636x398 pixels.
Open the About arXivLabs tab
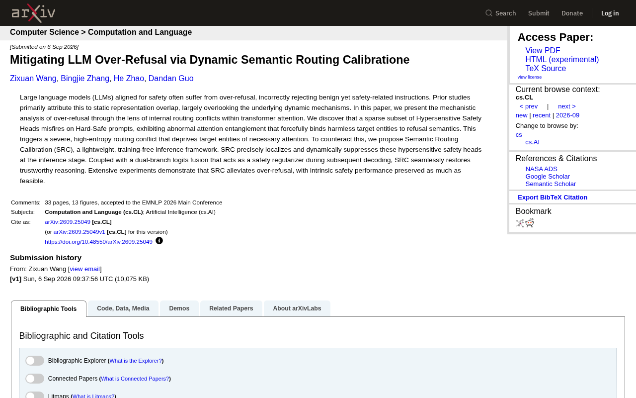point(297,308)
